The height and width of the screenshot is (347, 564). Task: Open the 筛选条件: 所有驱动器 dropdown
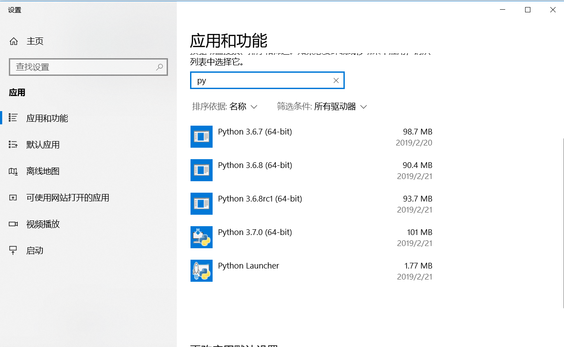point(322,107)
